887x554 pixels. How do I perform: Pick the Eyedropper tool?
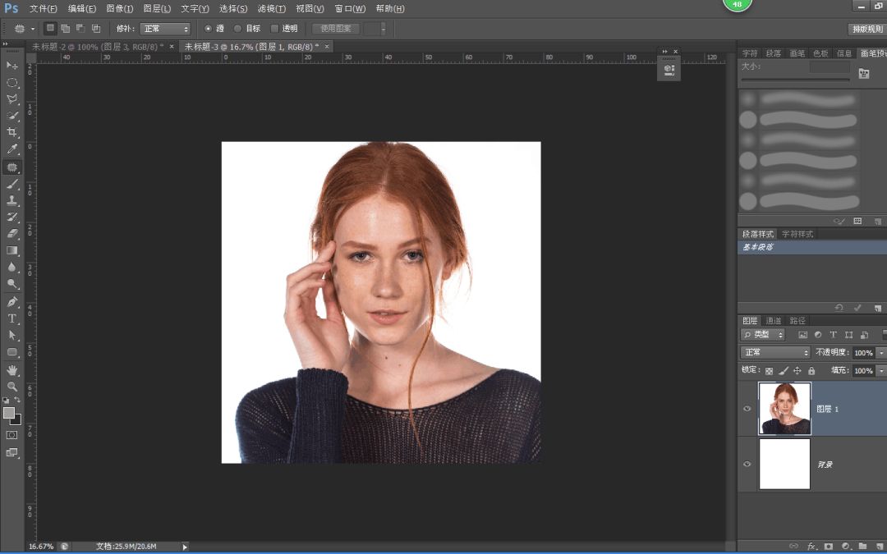12,149
